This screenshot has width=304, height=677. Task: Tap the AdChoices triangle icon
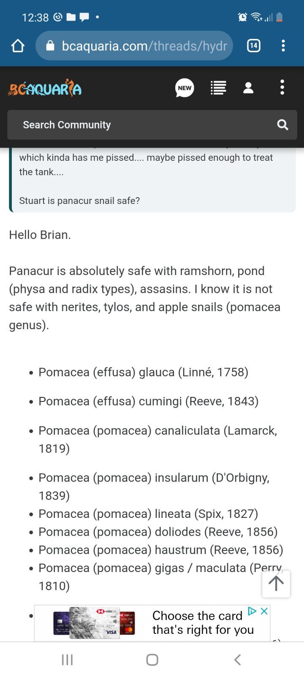pos(252,611)
